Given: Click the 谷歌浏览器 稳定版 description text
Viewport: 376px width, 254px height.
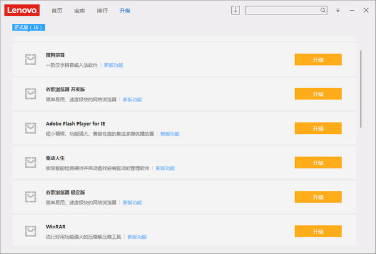Looking at the screenshot, I should [81, 203].
